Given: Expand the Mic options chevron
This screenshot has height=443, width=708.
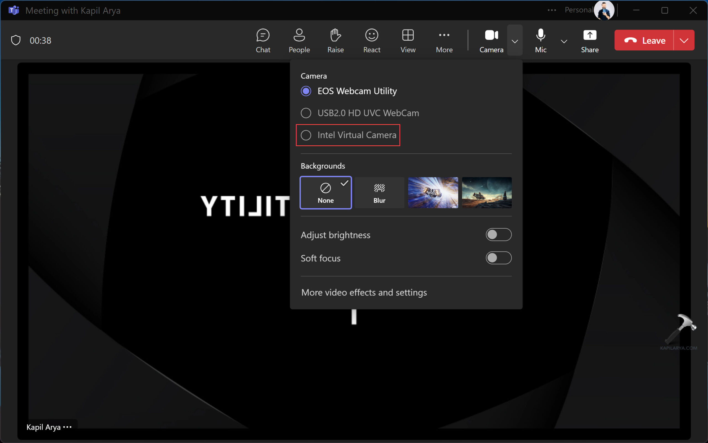Looking at the screenshot, I should [564, 41].
